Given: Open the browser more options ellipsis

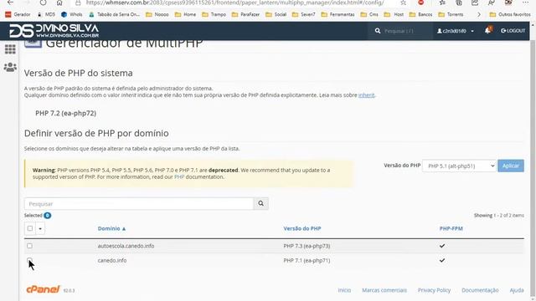Looking at the screenshot, I should click(x=525, y=3).
